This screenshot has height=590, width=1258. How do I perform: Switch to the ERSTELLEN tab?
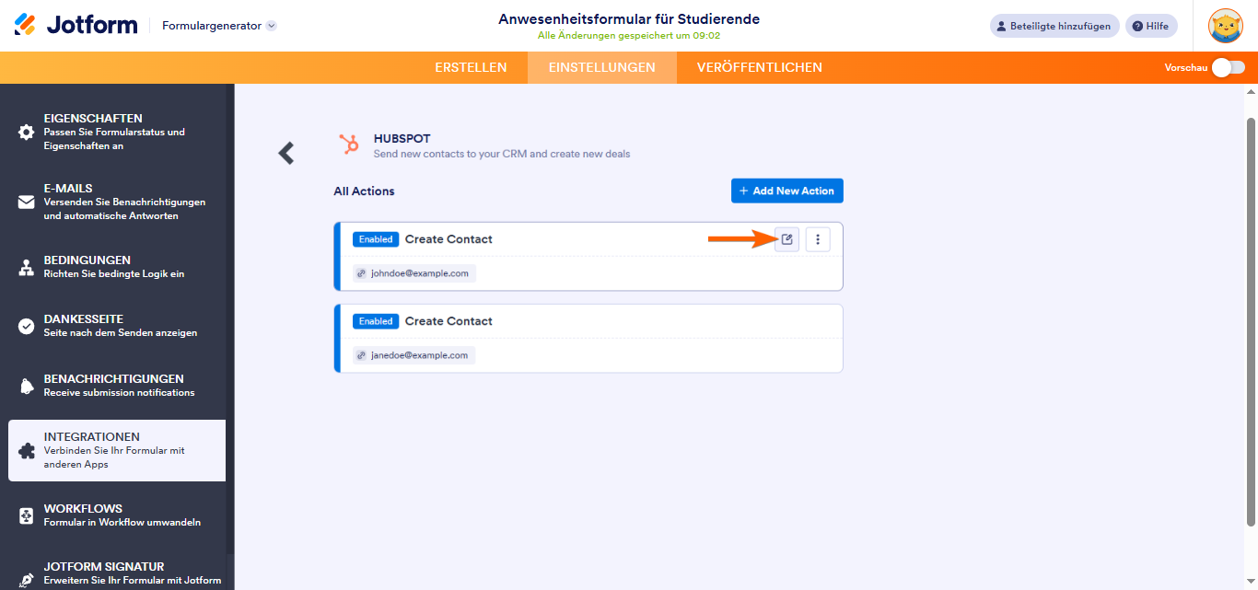(471, 67)
